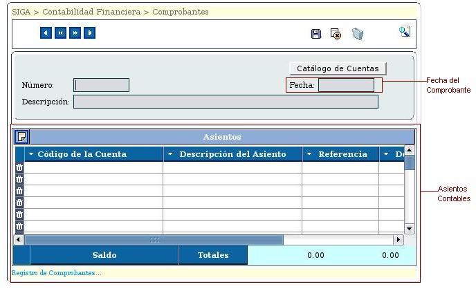Open the search icon at toolbar right
Screen dimensions: 476x289
(x=405, y=32)
